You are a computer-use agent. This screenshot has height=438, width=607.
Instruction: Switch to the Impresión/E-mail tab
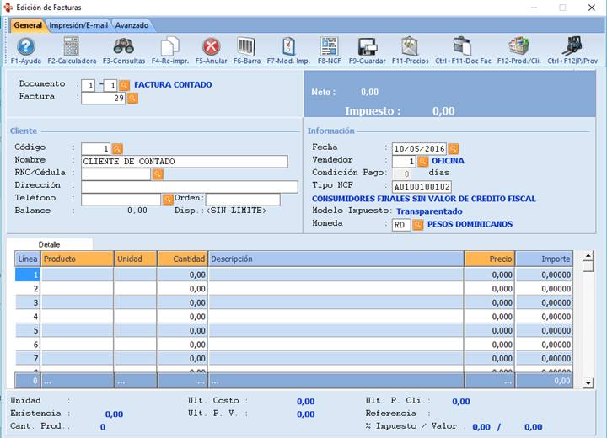pyautogui.click(x=78, y=25)
